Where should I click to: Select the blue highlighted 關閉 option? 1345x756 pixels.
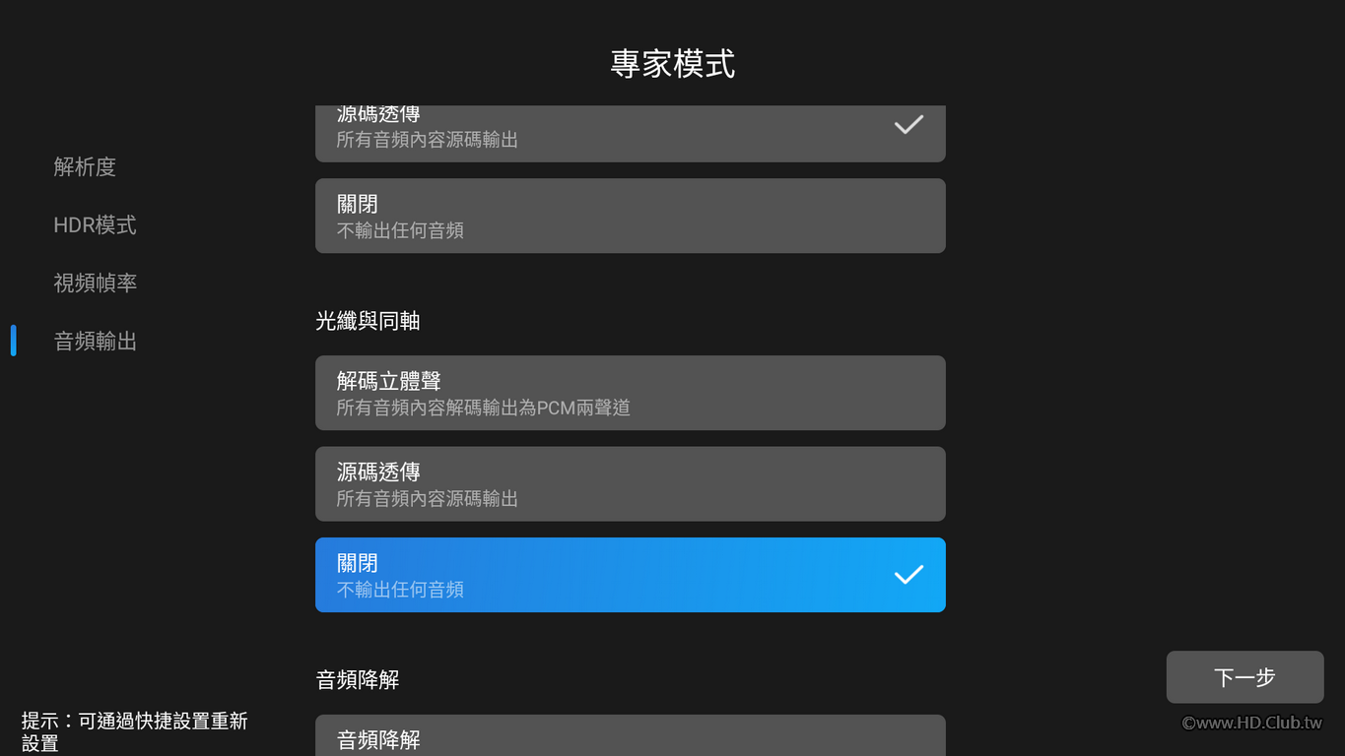(630, 575)
